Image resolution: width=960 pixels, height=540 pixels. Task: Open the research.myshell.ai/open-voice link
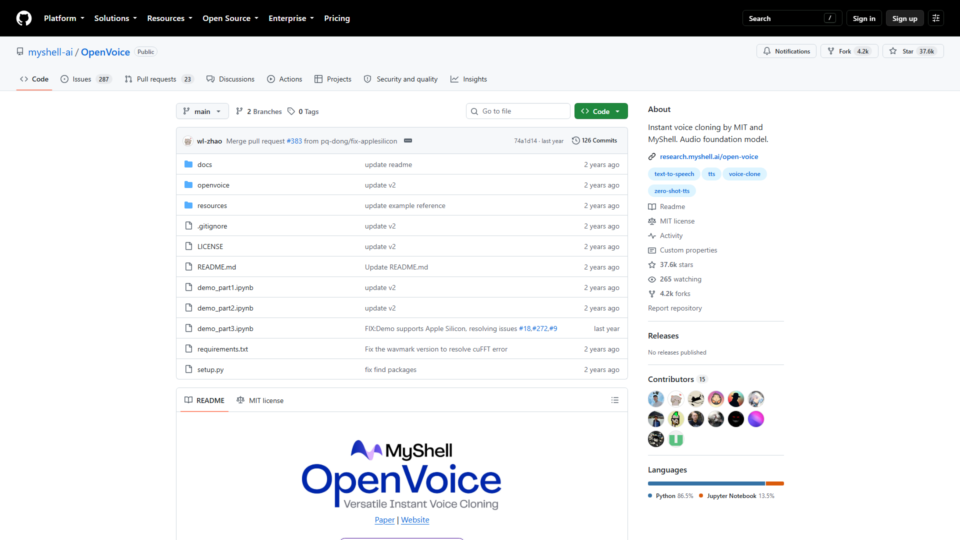(x=708, y=156)
